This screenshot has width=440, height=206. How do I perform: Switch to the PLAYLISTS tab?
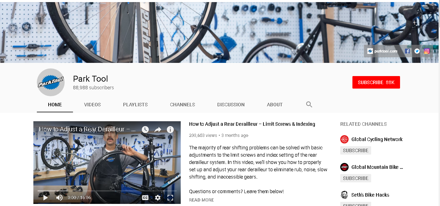135,105
